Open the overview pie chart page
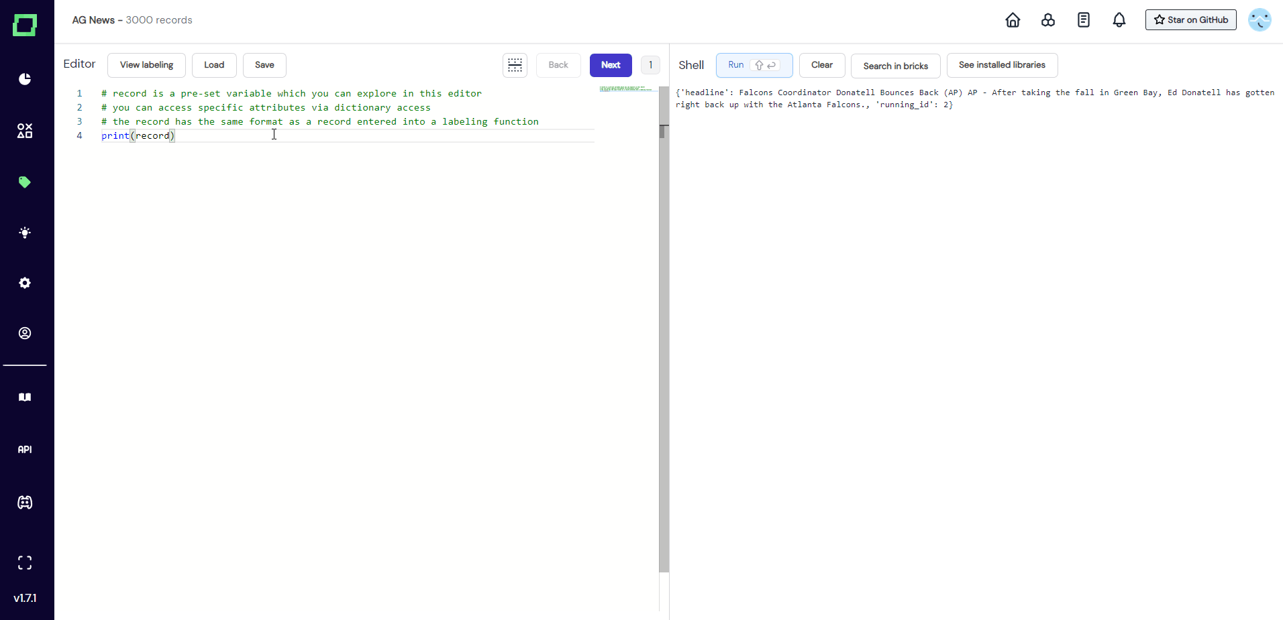The image size is (1283, 620). (25, 79)
